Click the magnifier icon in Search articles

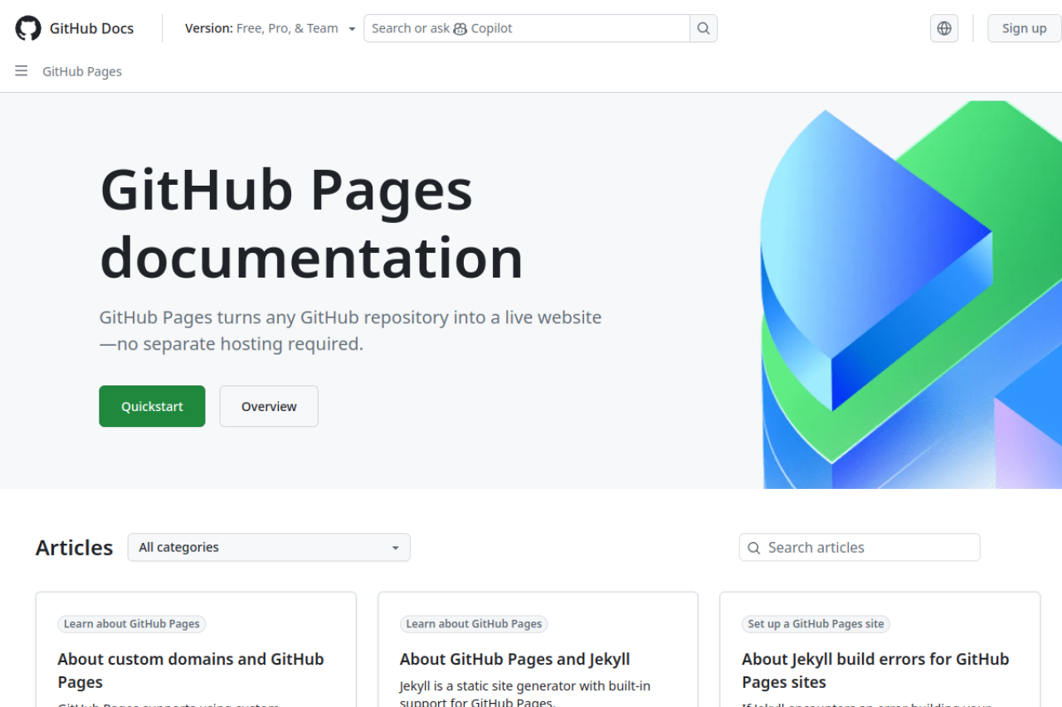(754, 548)
